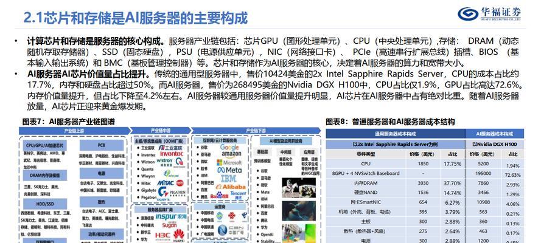Click the Tencent logo
541x243 pixels.
(x=239, y=195)
